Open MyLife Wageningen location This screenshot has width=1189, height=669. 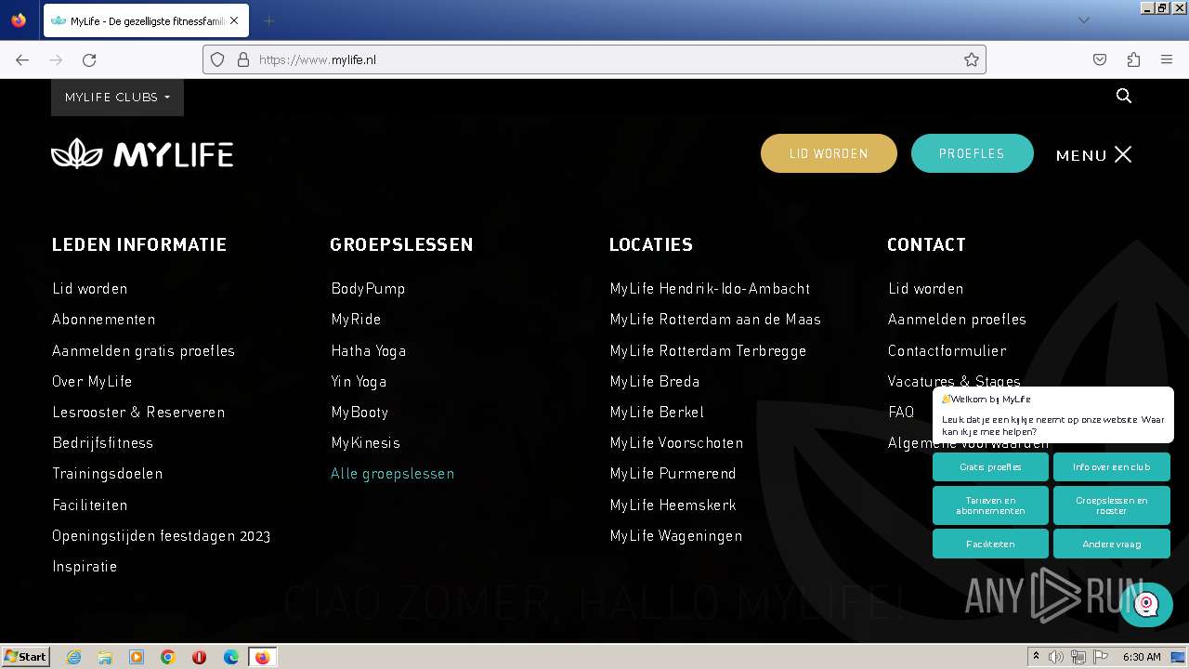pyautogui.click(x=676, y=535)
